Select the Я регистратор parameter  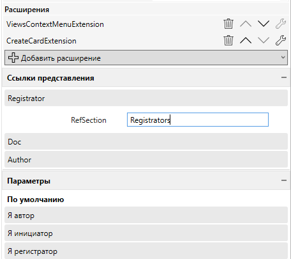(x=146, y=251)
